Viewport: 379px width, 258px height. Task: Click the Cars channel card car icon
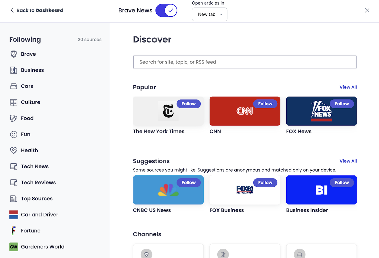coord(300,254)
